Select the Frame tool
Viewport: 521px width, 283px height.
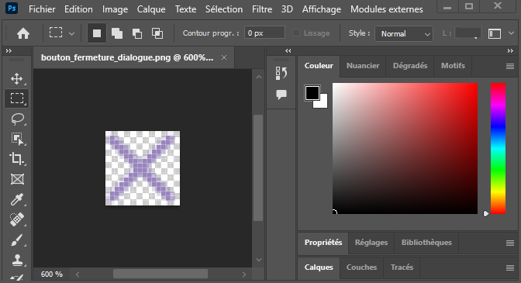(x=16, y=179)
